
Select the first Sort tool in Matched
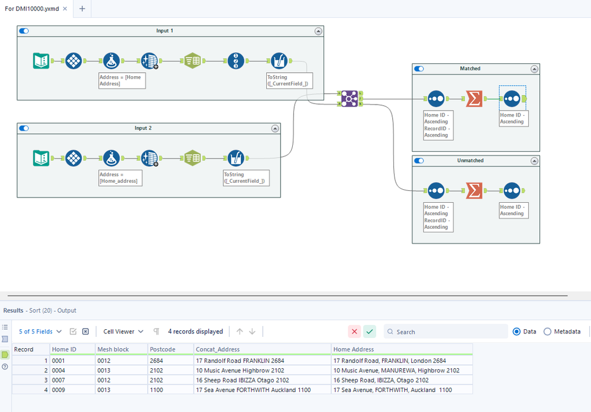click(x=436, y=99)
